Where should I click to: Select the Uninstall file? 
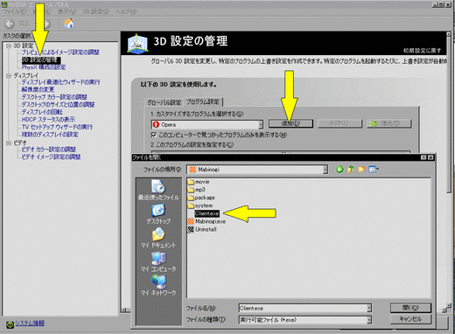(x=202, y=229)
